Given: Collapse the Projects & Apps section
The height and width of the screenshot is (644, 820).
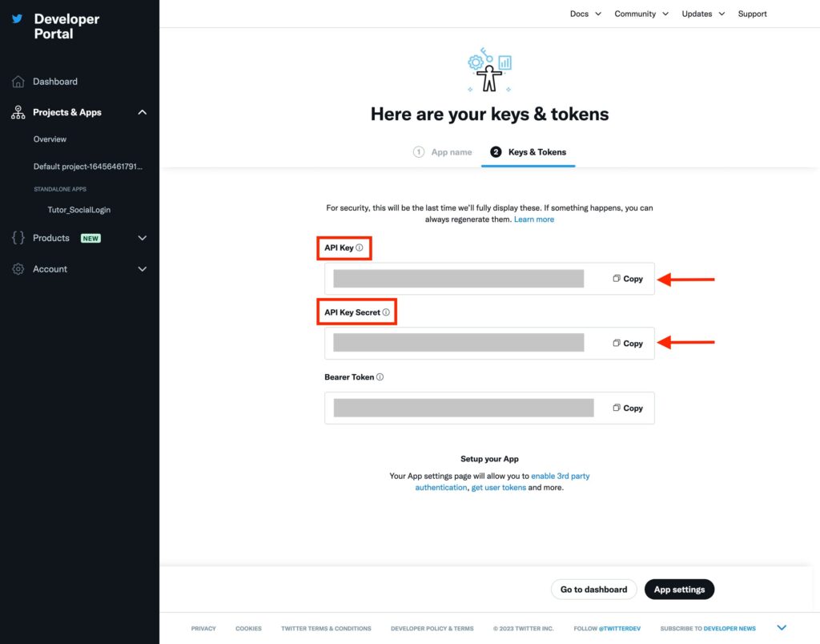Looking at the screenshot, I should click(143, 112).
